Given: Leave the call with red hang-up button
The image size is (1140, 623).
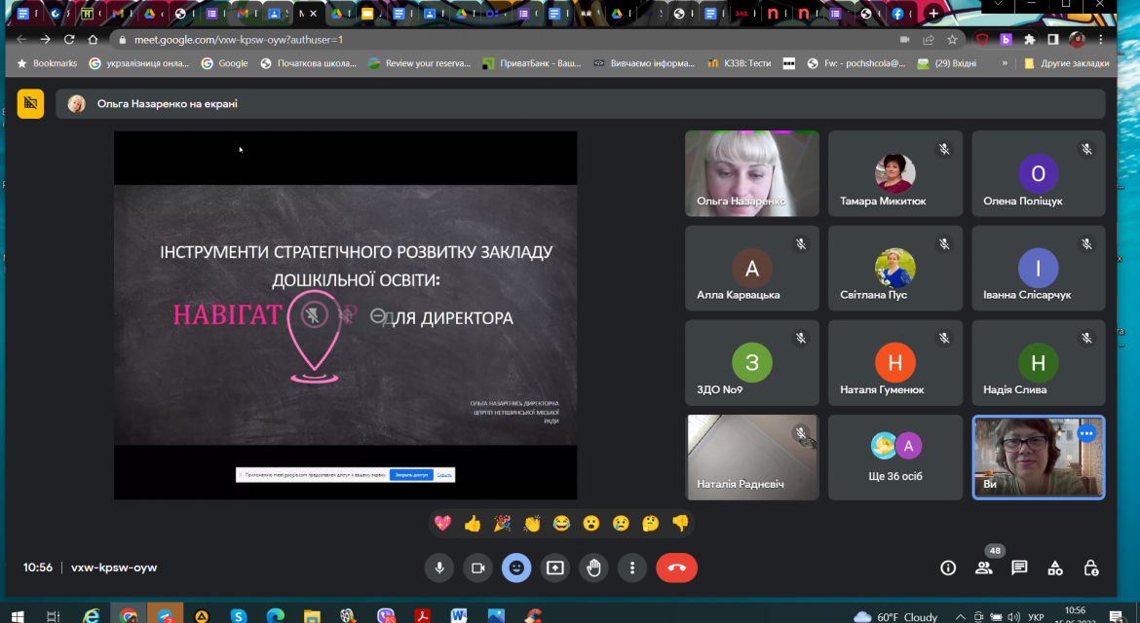Looking at the screenshot, I should coord(676,568).
